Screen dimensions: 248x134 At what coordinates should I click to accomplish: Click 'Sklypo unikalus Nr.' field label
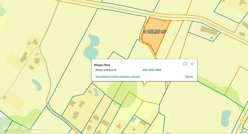click(106, 70)
